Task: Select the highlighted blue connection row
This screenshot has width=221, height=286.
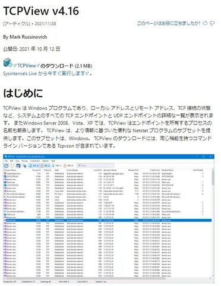Action: [108, 220]
